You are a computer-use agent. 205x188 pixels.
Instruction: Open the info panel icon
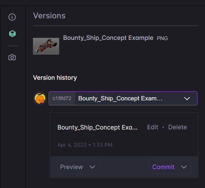(x=12, y=17)
